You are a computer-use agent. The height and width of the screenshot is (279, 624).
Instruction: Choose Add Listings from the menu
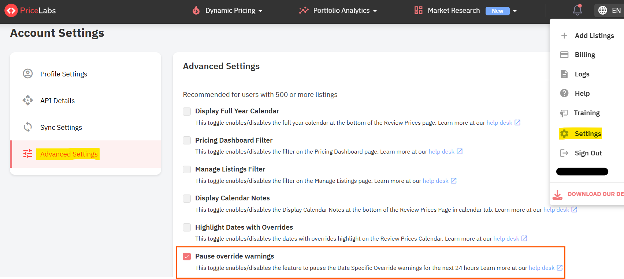click(587, 35)
